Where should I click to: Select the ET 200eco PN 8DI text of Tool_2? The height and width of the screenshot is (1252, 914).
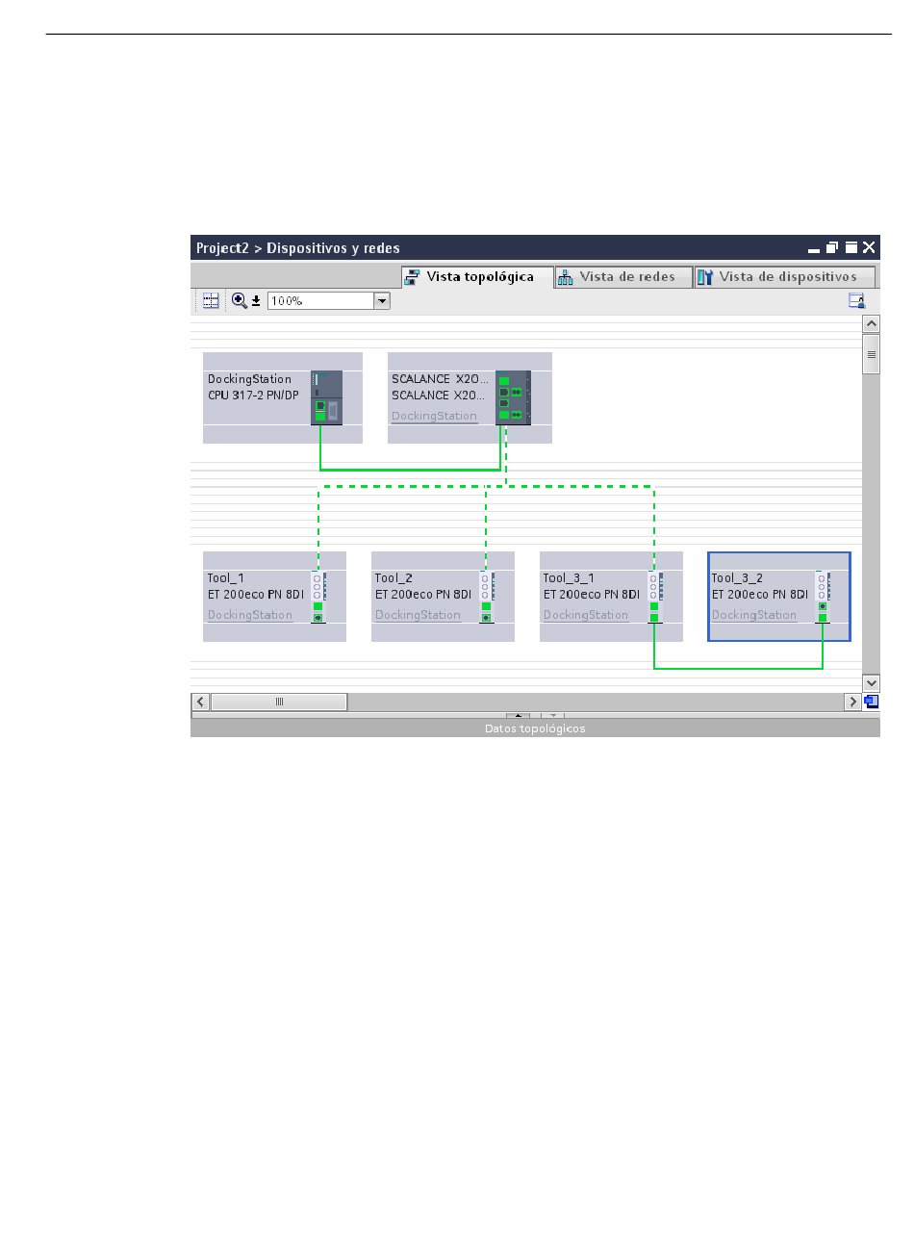(423, 595)
